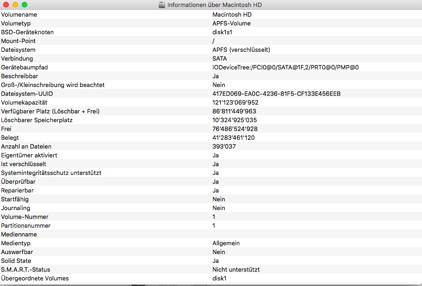Click the 'Auswerfbar' row label

(x=17, y=252)
